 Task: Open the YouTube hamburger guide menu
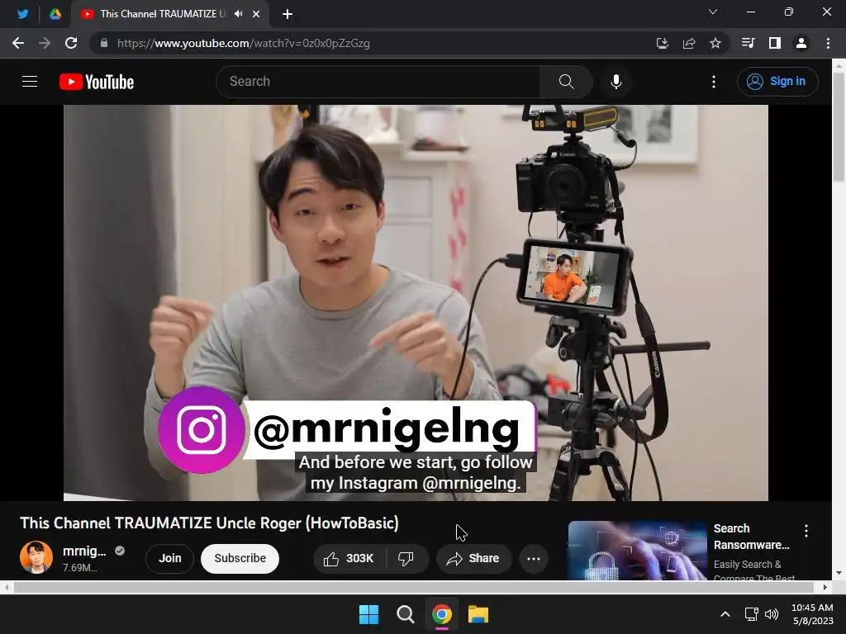[30, 82]
